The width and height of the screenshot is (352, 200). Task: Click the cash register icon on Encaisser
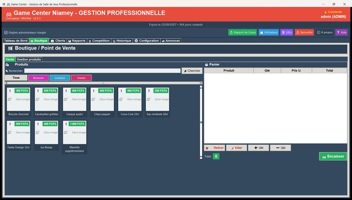(324, 157)
